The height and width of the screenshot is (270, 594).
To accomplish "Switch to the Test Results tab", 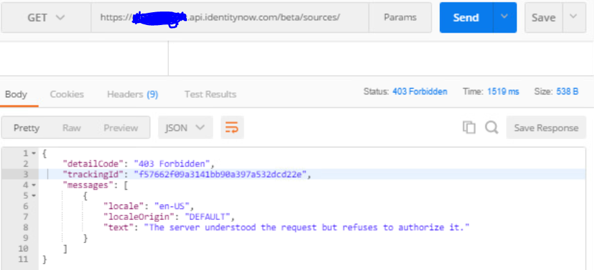I will click(x=210, y=94).
